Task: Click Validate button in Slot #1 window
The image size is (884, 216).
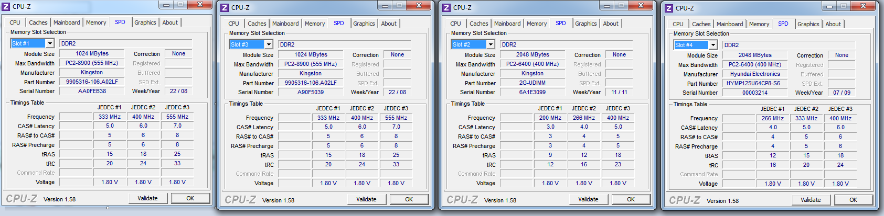Action: (147, 198)
